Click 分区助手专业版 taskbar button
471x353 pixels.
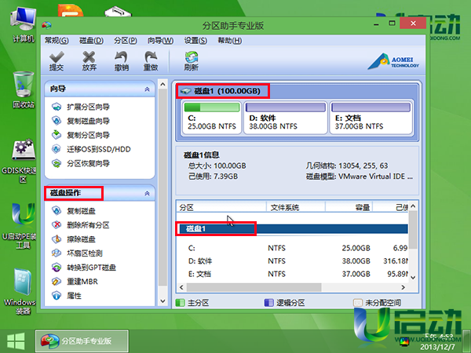pyautogui.click(x=82, y=341)
